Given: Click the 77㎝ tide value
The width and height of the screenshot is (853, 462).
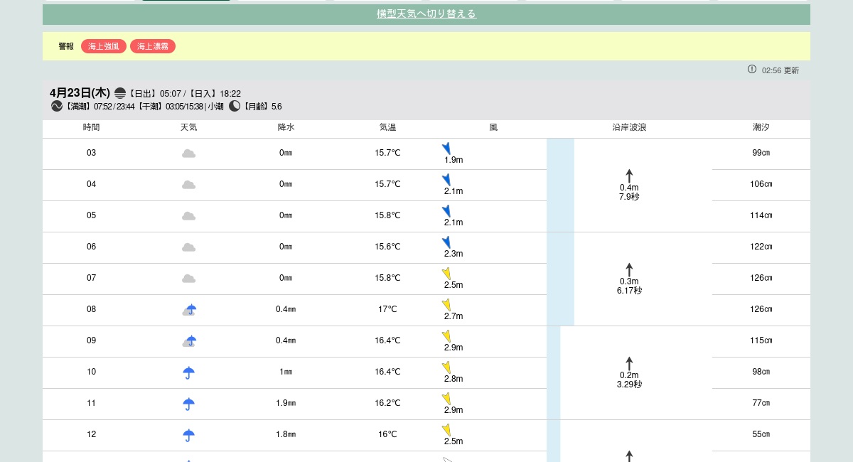Looking at the screenshot, I should (x=761, y=403).
